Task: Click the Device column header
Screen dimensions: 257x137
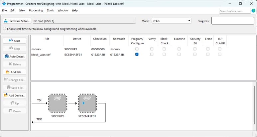Action: (x=77, y=39)
